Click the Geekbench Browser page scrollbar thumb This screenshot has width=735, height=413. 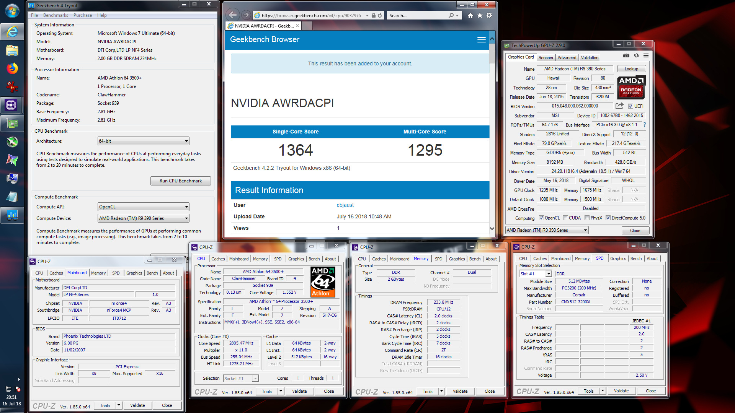pos(492,54)
